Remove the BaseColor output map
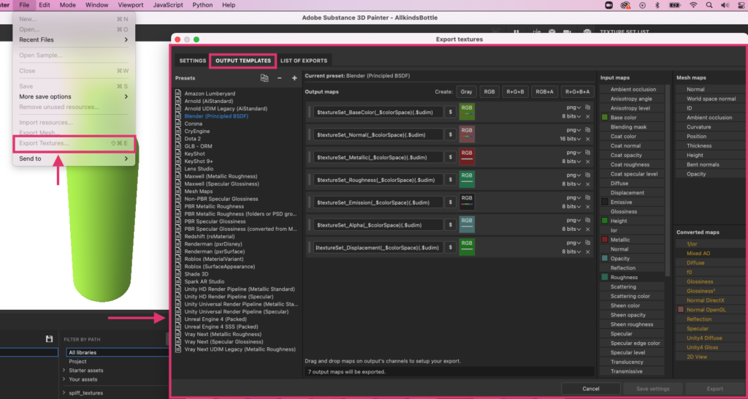 tap(588, 116)
